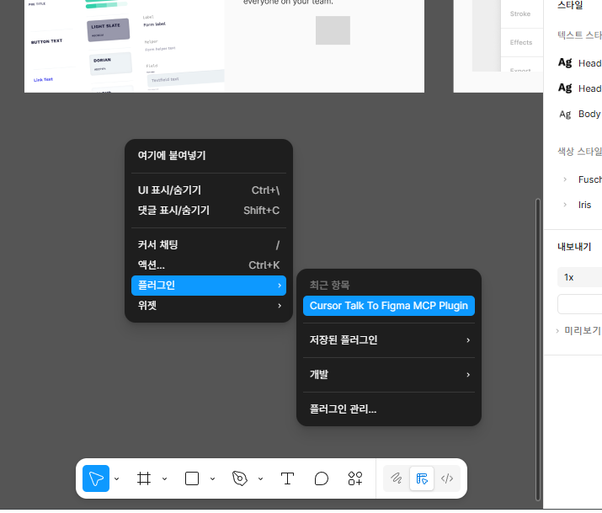
Task: Switch to Draw mode
Action: point(397,478)
